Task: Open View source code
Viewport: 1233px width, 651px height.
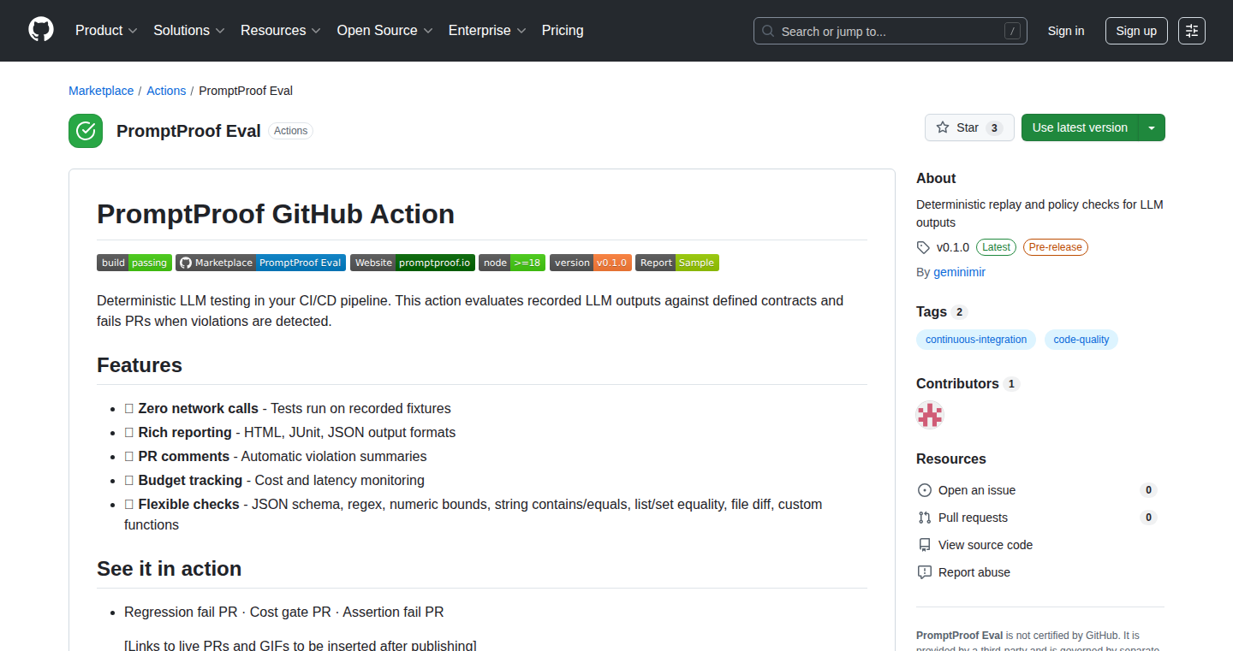Action: (986, 545)
